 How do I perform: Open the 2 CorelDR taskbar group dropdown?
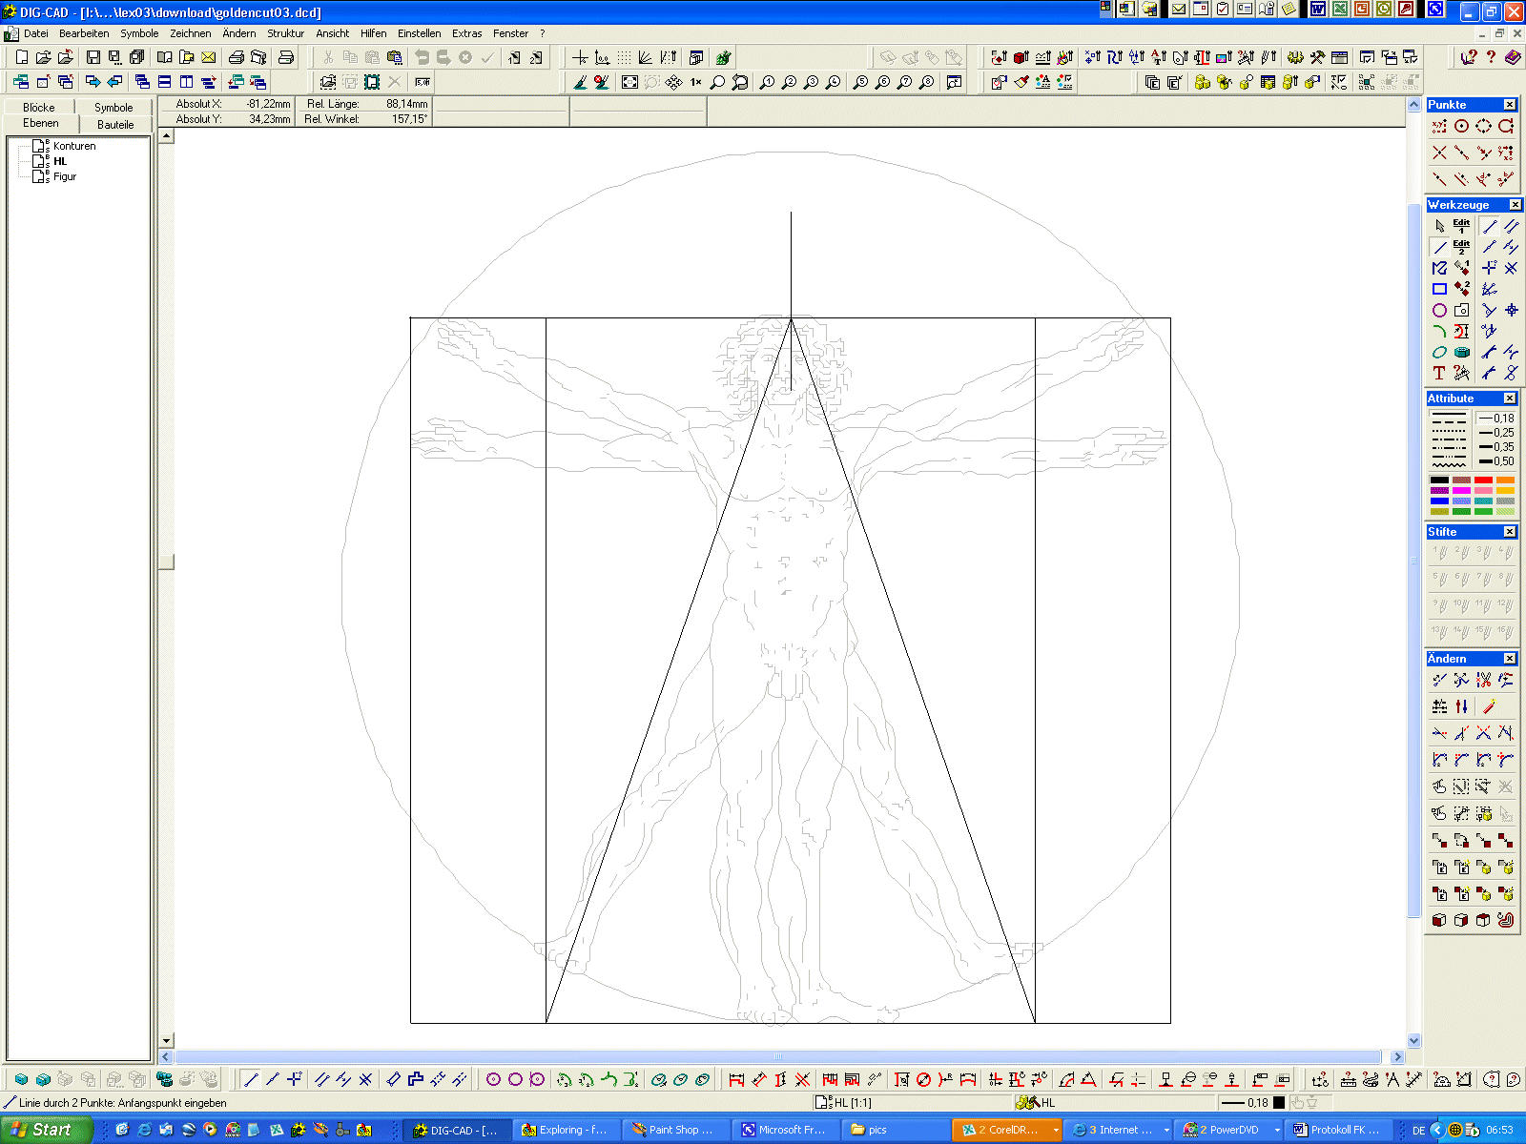[1056, 1130]
